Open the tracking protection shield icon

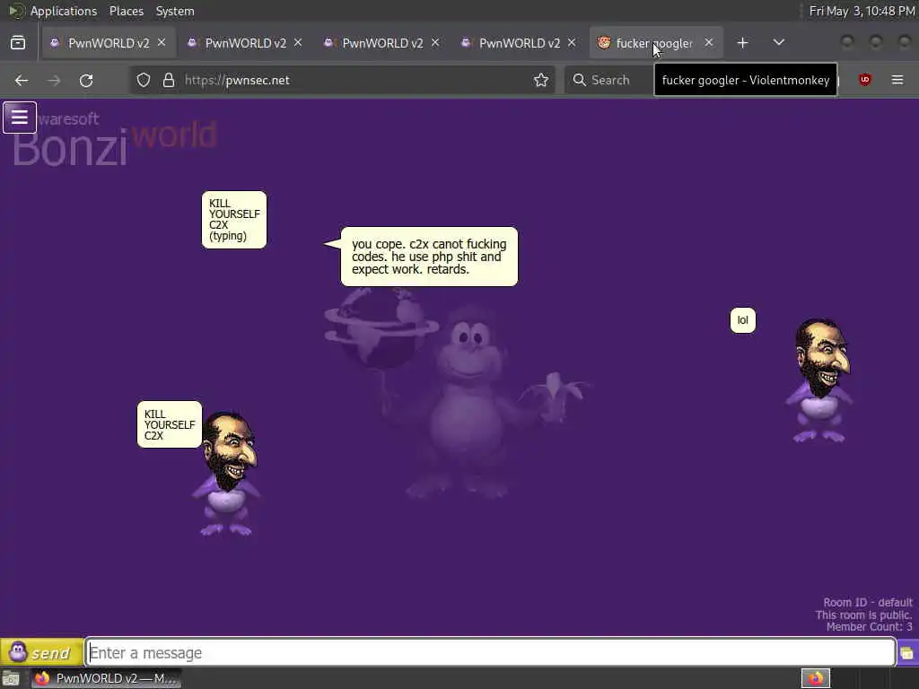pyautogui.click(x=144, y=80)
